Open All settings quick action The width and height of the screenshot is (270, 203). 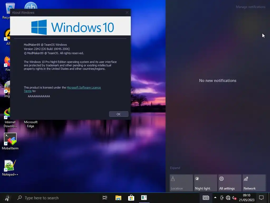pos(230,183)
